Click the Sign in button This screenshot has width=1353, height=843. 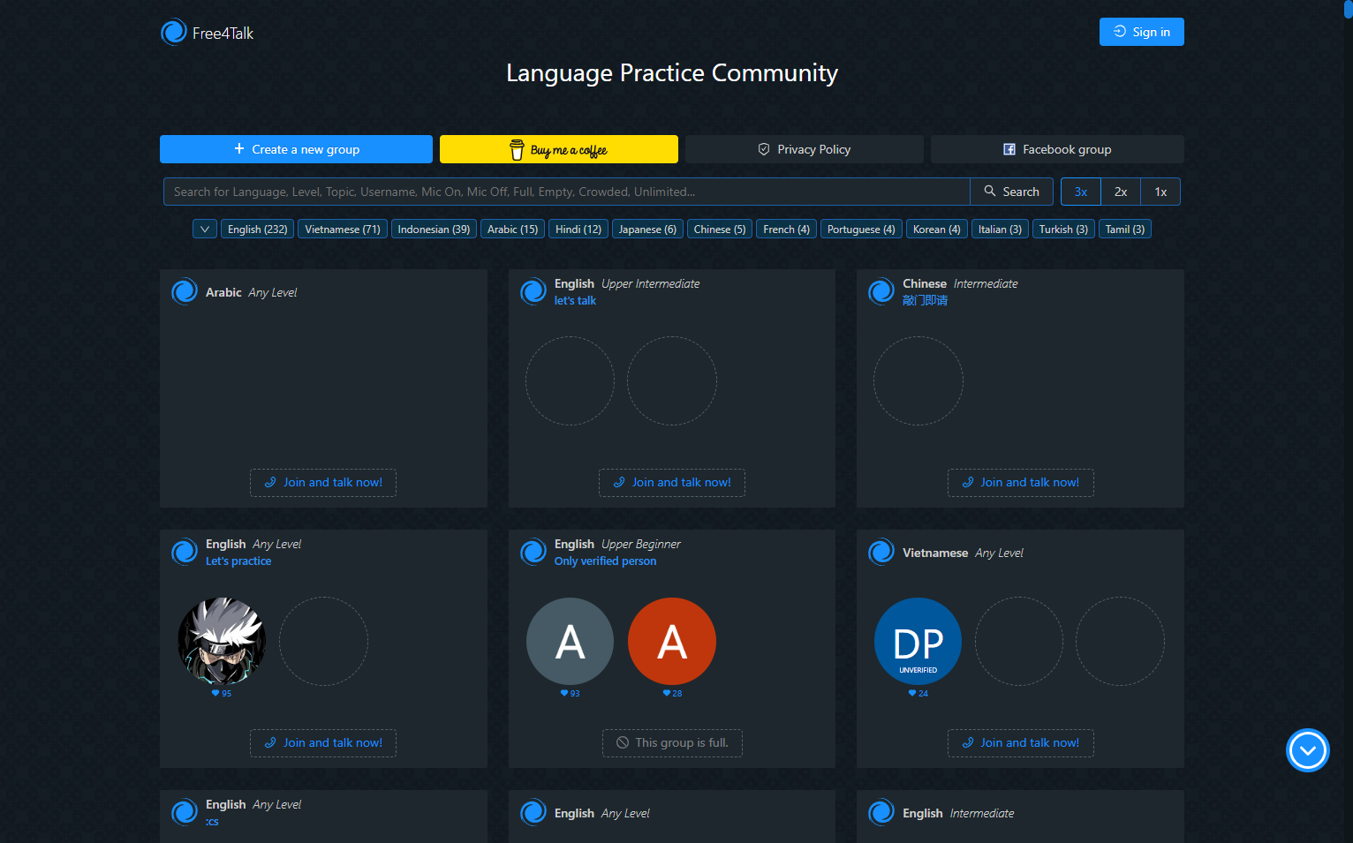(x=1141, y=32)
